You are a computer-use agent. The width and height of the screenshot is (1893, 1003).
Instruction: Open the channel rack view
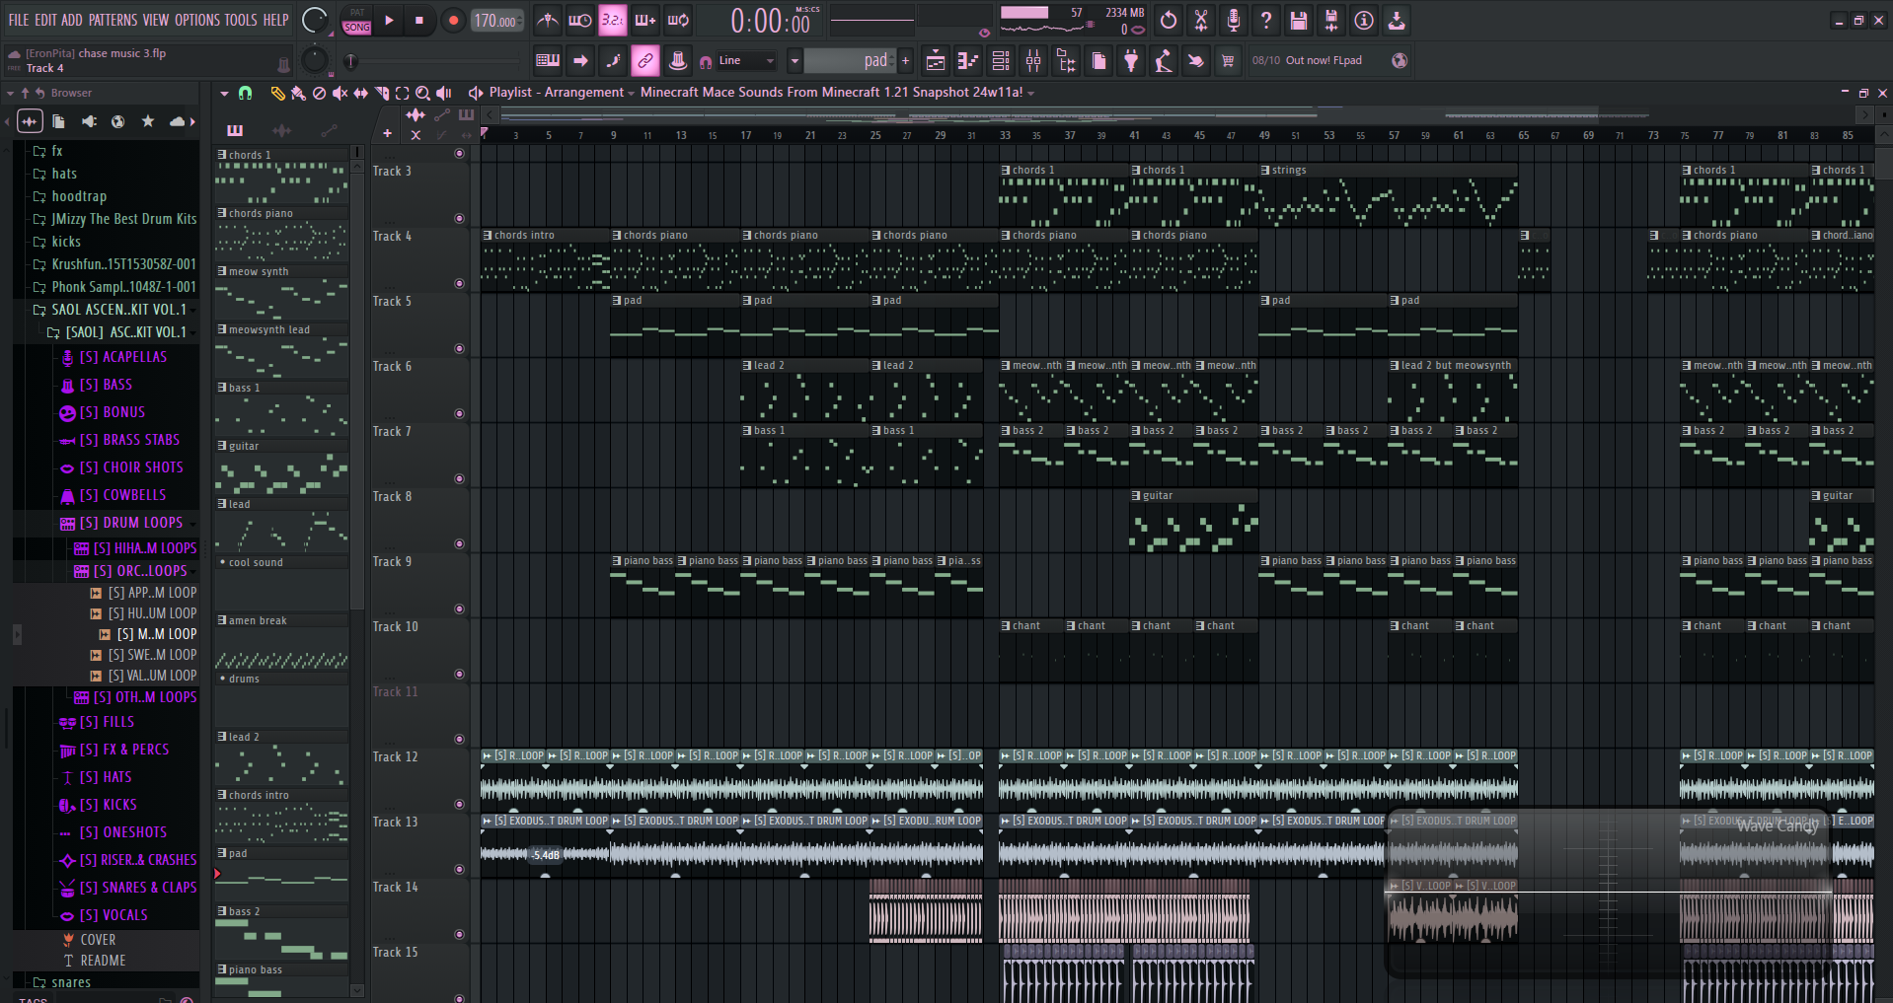click(x=1001, y=61)
